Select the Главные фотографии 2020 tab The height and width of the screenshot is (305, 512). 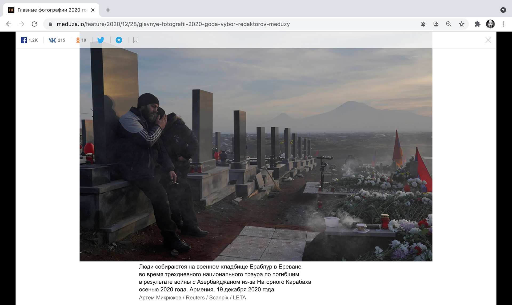[x=51, y=10]
